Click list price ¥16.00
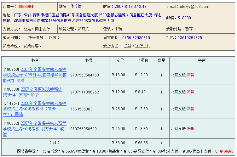The image size is (237, 157). (118, 75)
